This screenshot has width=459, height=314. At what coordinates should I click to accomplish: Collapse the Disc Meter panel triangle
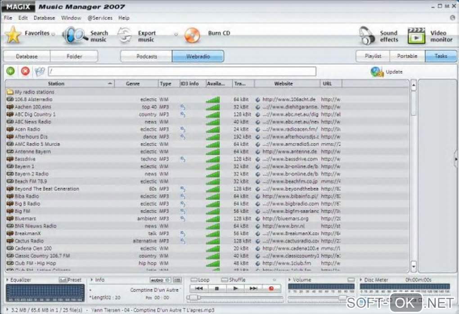[x=361, y=280]
